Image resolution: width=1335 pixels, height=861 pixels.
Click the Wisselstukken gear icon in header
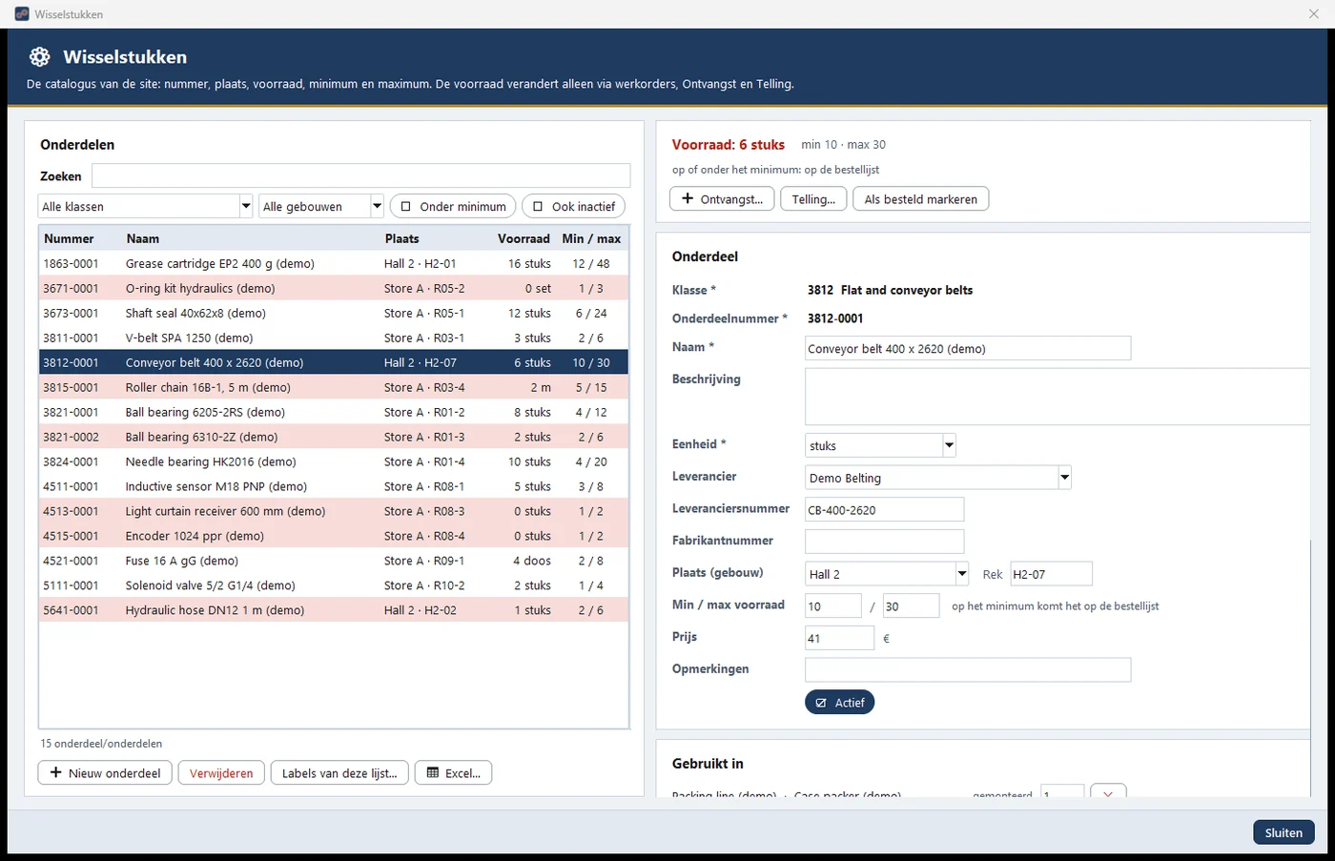pyautogui.click(x=39, y=57)
